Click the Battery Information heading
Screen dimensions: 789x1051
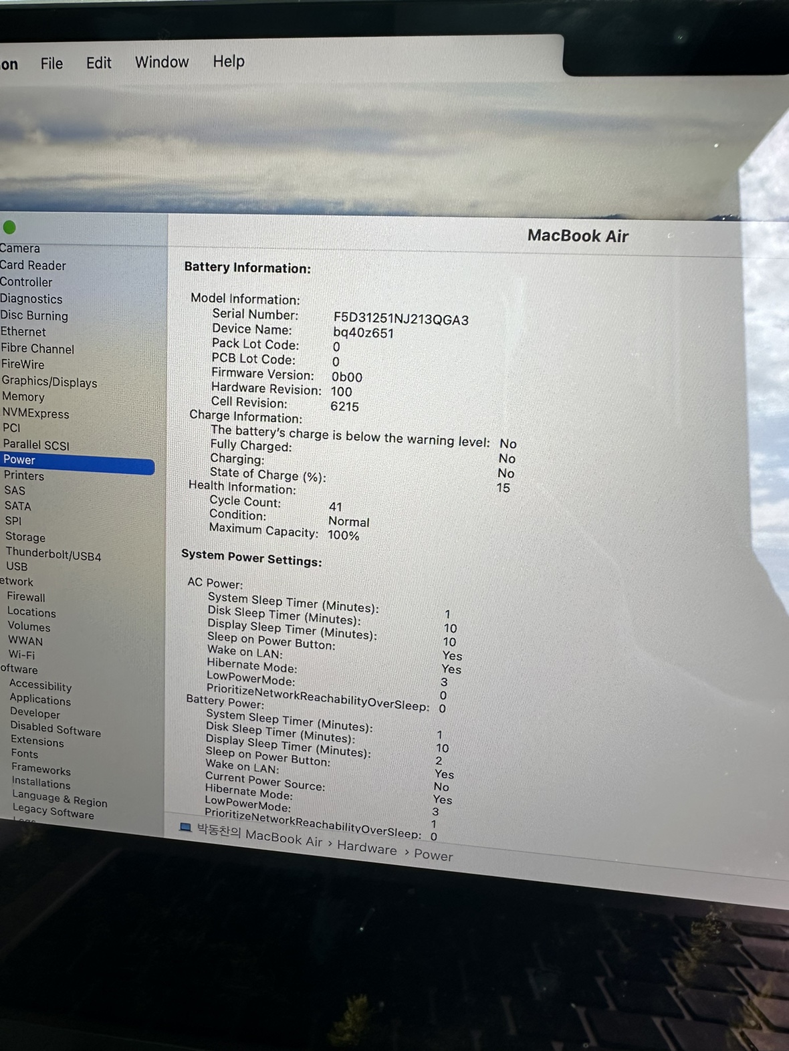tap(247, 267)
